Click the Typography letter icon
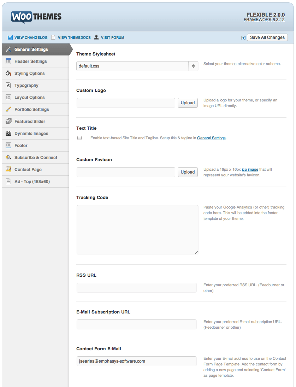This screenshot has height=387, width=296. coord(8,86)
